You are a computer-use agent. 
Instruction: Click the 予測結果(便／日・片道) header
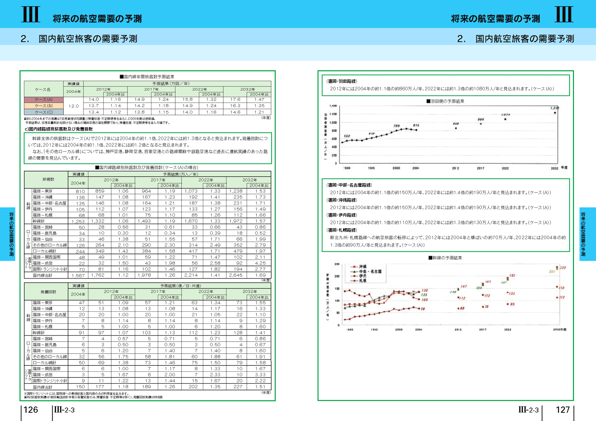click(181, 286)
